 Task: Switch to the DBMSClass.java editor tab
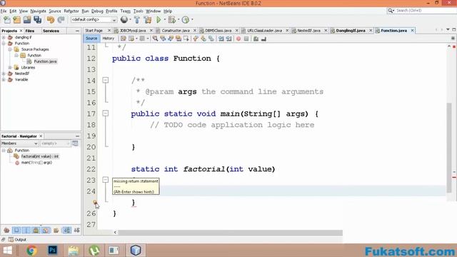[219, 30]
